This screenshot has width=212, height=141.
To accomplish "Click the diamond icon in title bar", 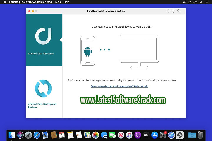I will coord(168,11).
